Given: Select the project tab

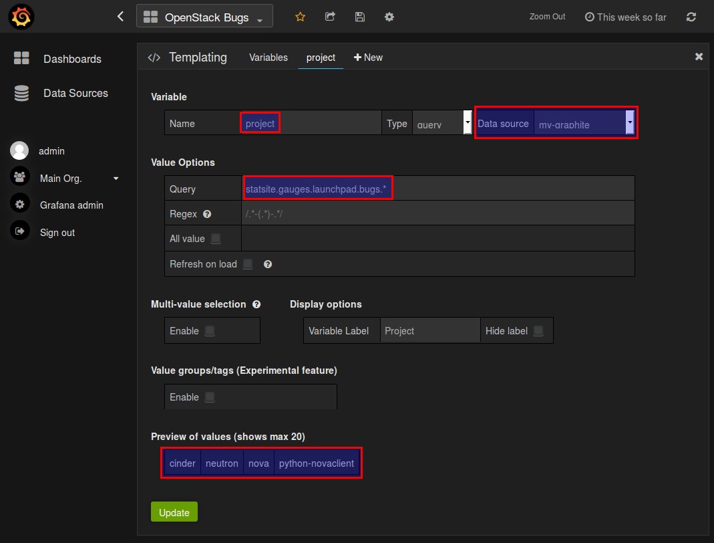Looking at the screenshot, I should click(321, 58).
